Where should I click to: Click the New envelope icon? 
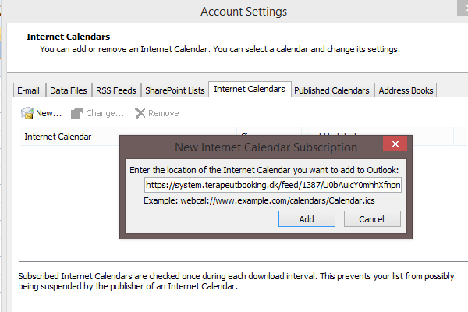(27, 113)
